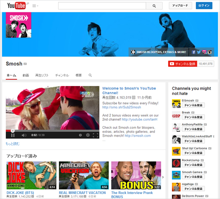
Task: Show next uploaded videos with right arrow
Action: click(x=163, y=177)
